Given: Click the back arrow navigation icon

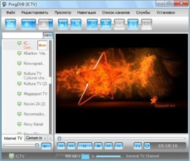Looking at the screenshot, I should coord(27,24).
